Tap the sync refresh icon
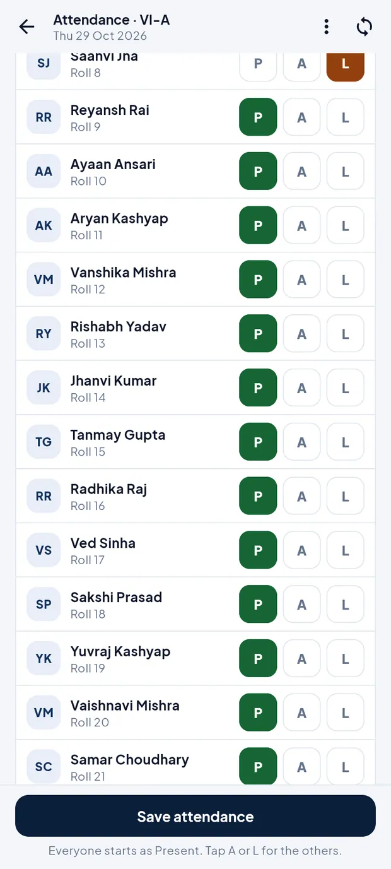The image size is (391, 869). tap(364, 27)
